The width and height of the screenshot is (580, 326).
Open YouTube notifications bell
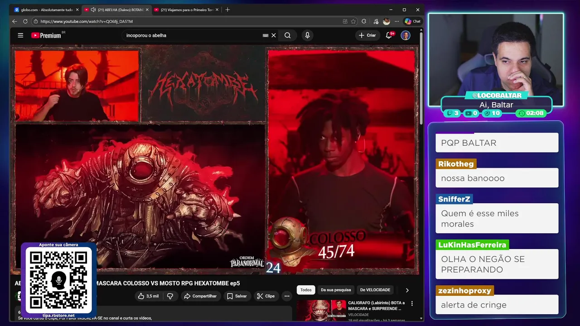pos(389,35)
